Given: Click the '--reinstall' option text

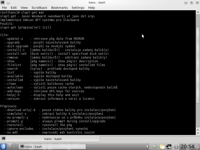Looking at the screenshot, I should 13,125.
